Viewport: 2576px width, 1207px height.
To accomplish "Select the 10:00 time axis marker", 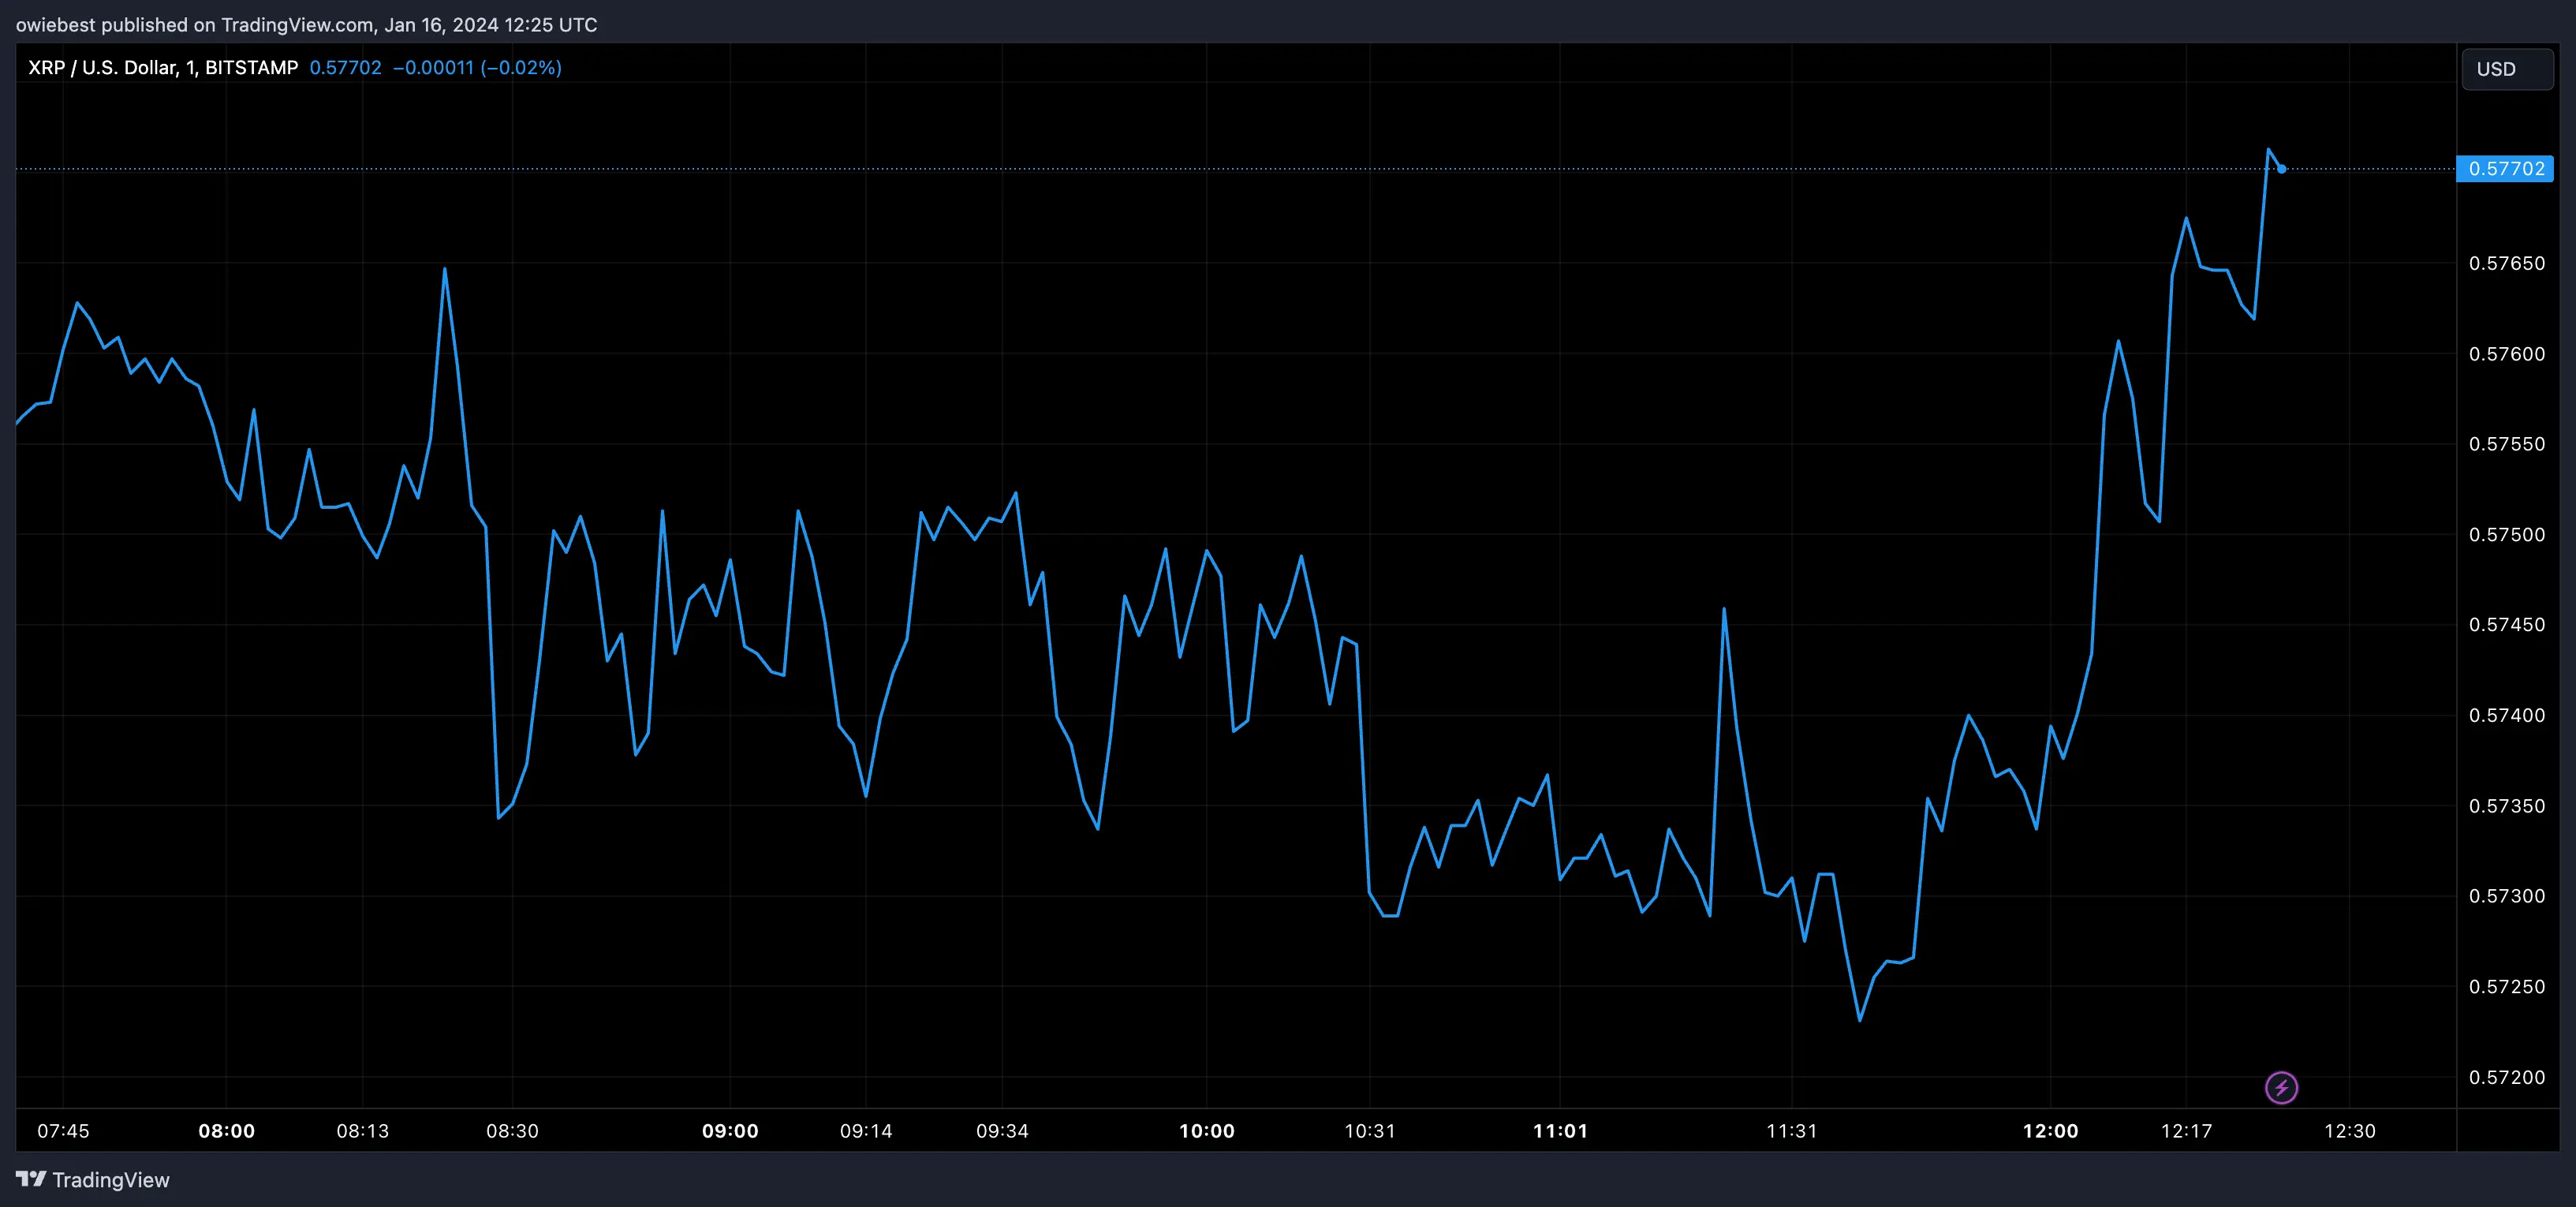I will tap(1208, 1131).
